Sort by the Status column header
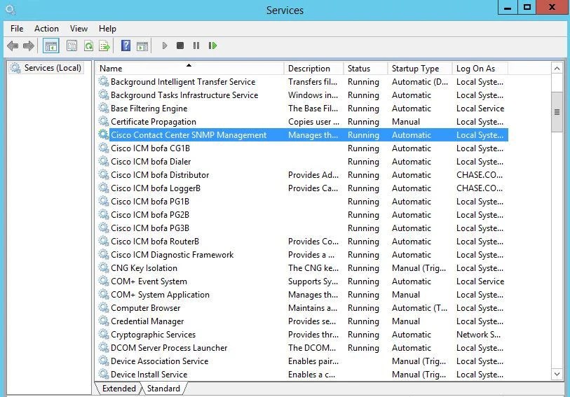The width and height of the screenshot is (570, 397). (365, 68)
